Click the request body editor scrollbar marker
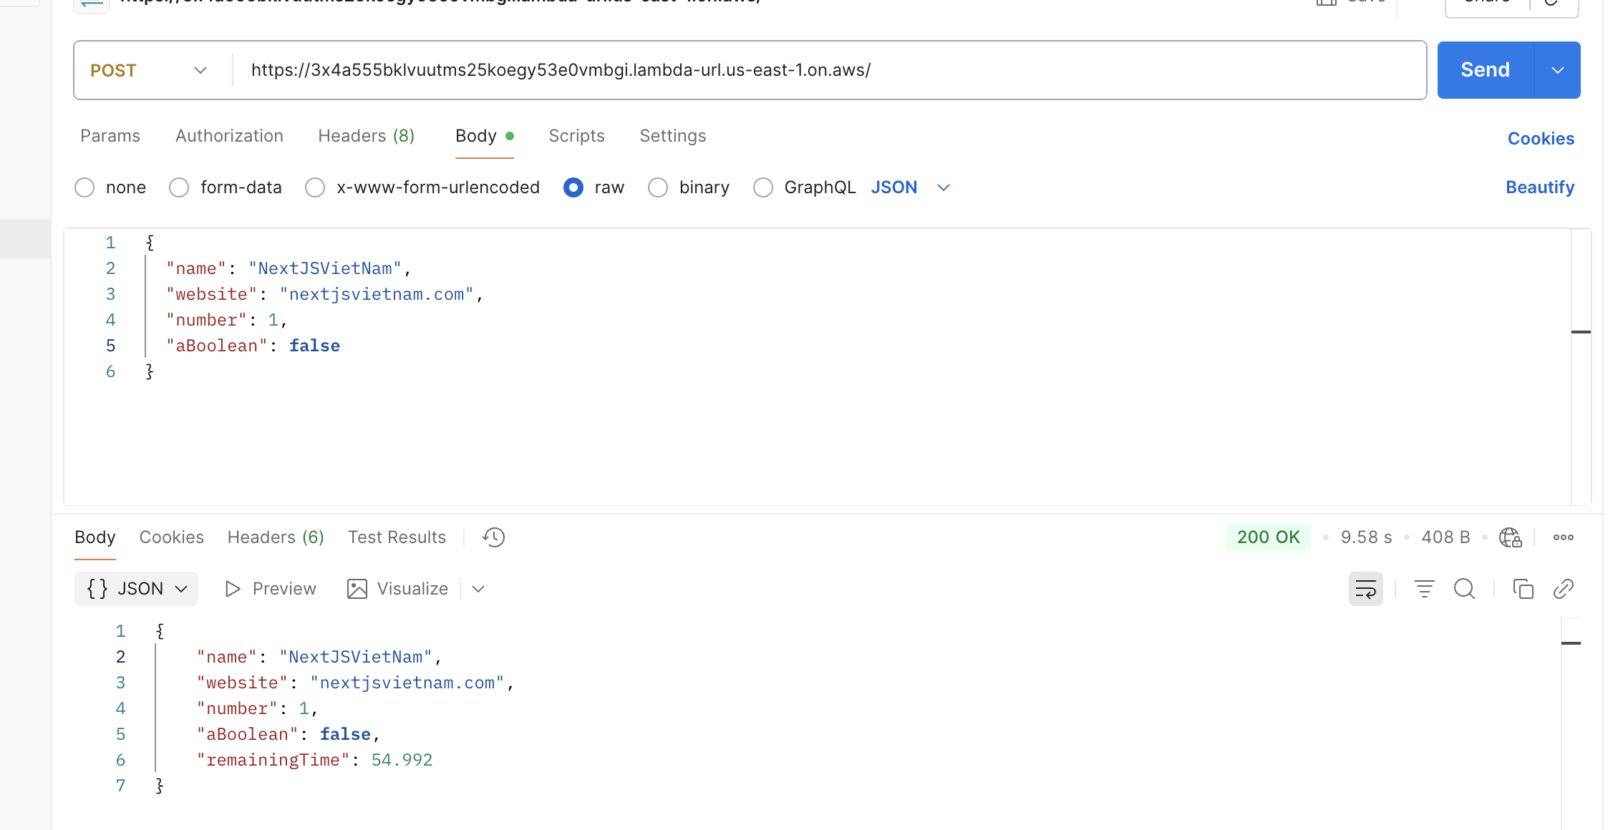Image resolution: width=1618 pixels, height=830 pixels. 1580,332
